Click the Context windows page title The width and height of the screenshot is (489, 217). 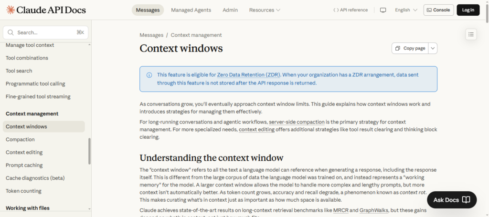pos(181,49)
